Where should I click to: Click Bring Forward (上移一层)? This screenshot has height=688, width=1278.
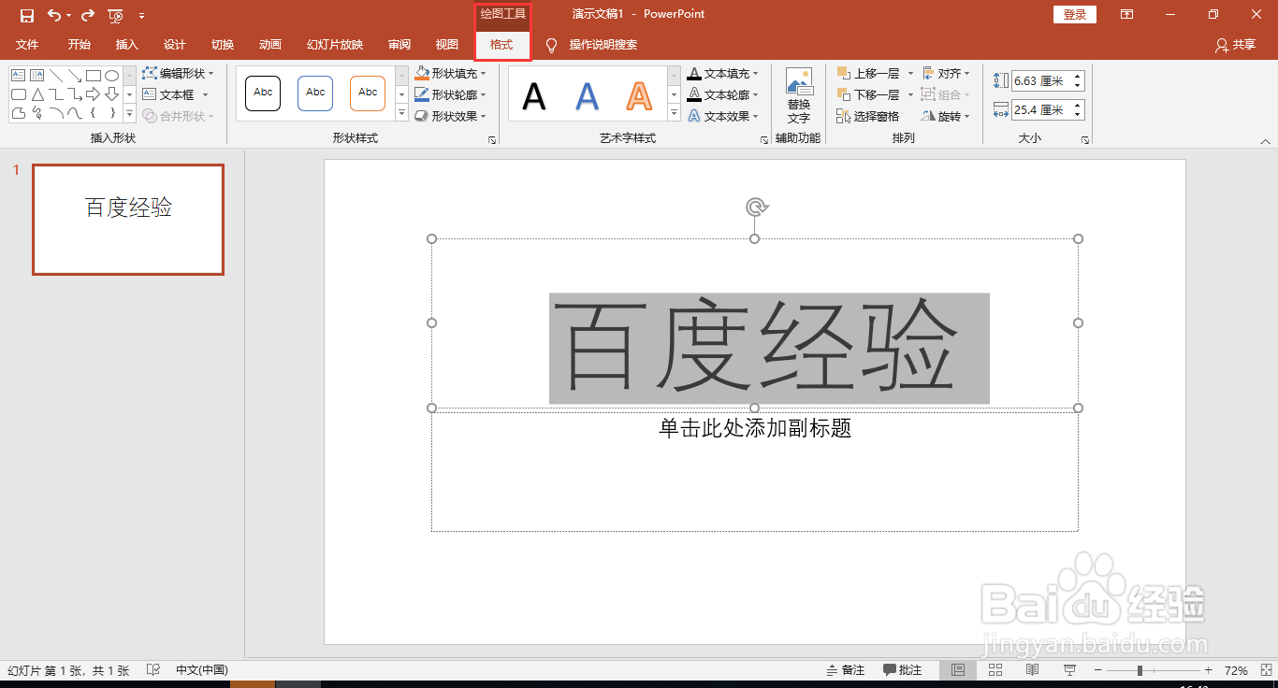(868, 73)
